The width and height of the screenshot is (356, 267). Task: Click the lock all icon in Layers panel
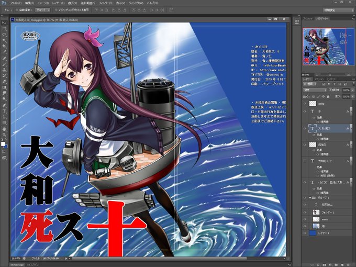(x=328, y=96)
